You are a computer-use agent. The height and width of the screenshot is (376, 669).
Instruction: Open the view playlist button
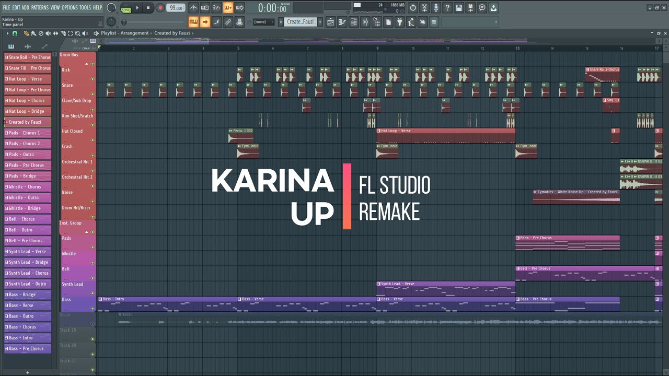pos(330,22)
